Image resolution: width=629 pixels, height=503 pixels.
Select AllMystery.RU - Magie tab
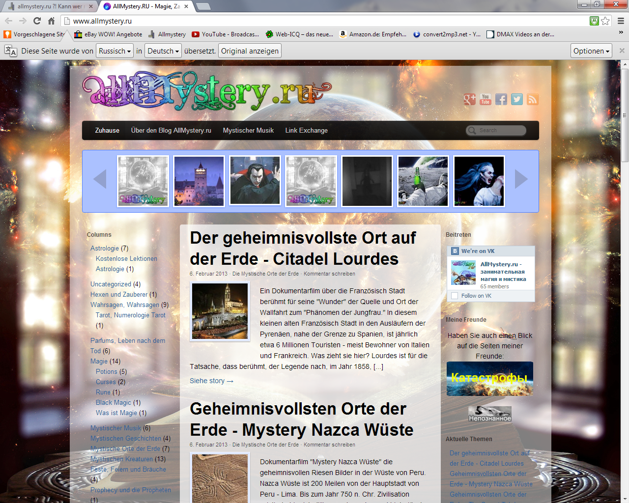point(146,6)
